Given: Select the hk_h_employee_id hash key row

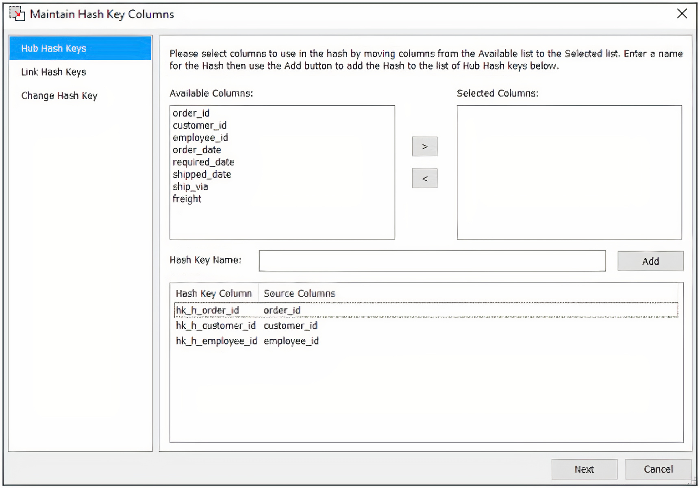Looking at the screenshot, I should click(x=426, y=341).
